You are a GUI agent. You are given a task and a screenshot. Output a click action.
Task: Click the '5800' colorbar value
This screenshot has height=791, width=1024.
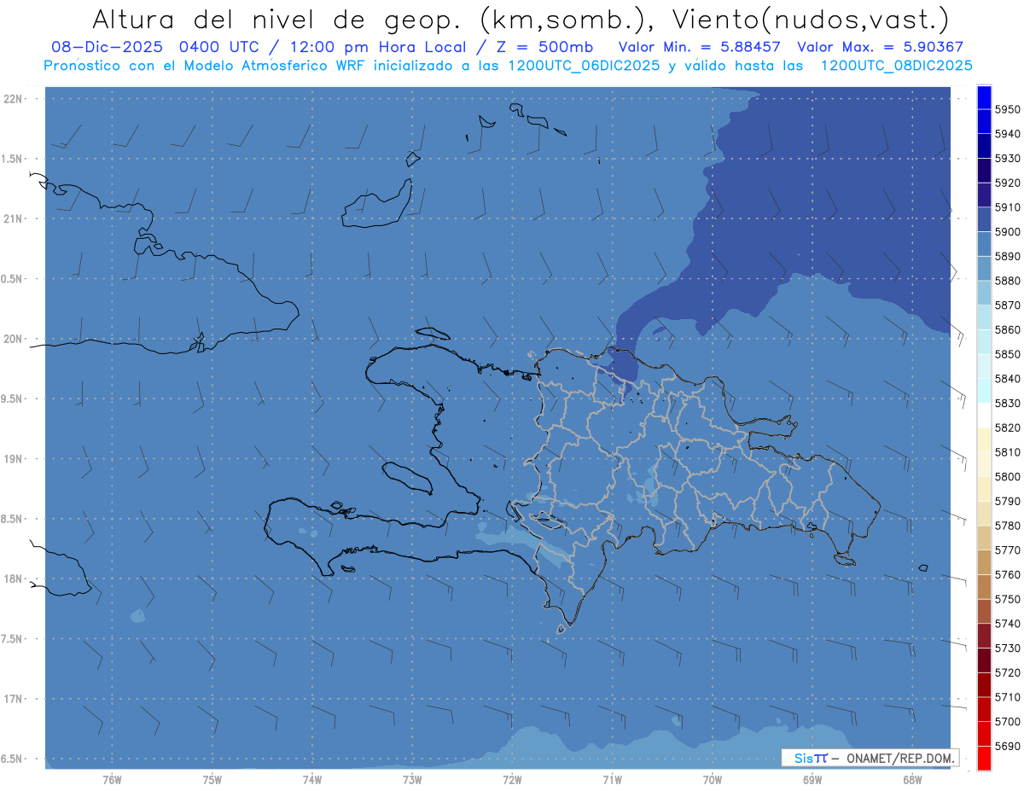(1007, 476)
